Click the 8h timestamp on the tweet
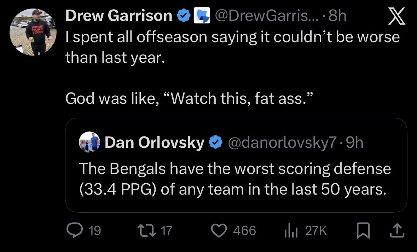This screenshot has width=417, height=252. tap(337, 16)
